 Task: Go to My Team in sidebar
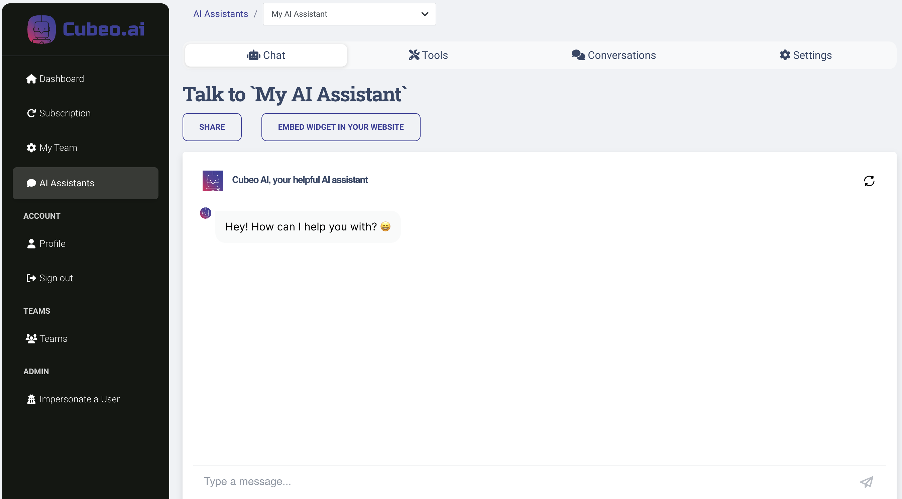pos(58,148)
